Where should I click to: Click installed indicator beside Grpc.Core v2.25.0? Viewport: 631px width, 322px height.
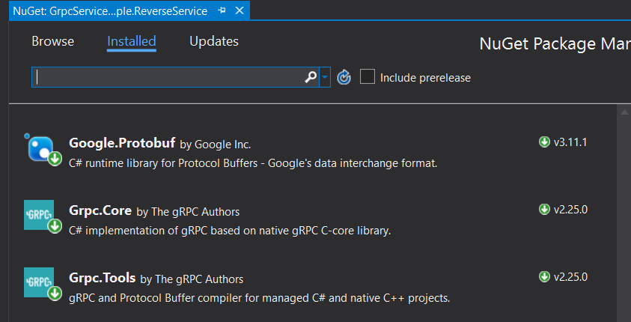pyautogui.click(x=544, y=209)
